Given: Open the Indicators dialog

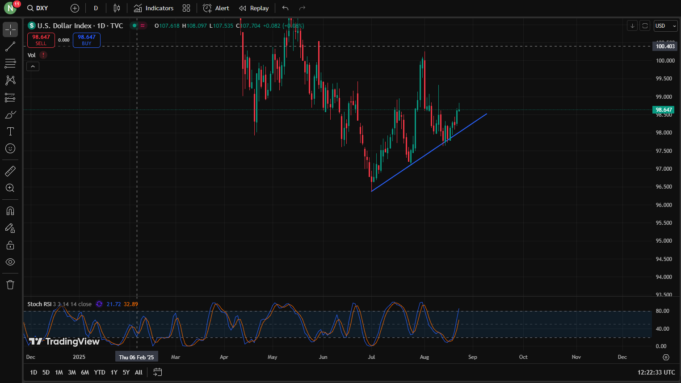Looking at the screenshot, I should pos(154,8).
